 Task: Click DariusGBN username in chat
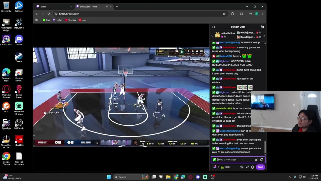click(225, 56)
